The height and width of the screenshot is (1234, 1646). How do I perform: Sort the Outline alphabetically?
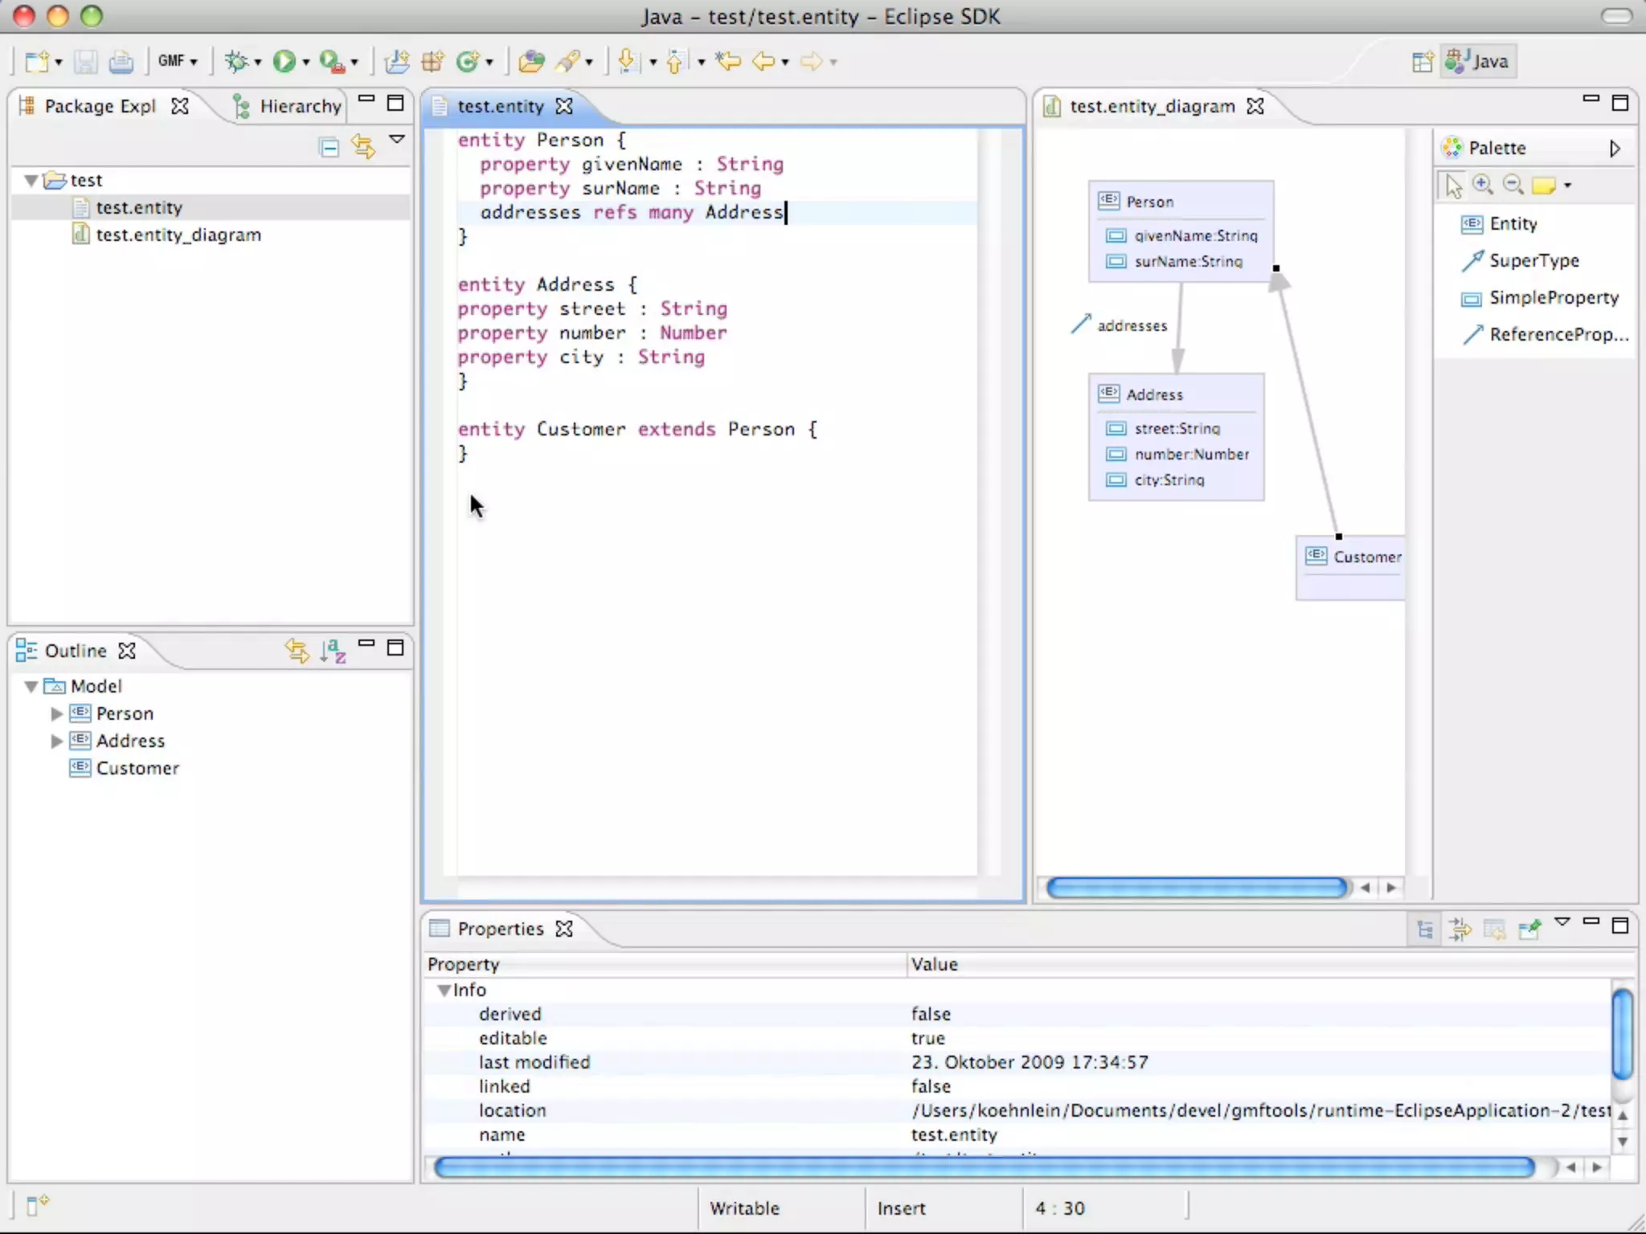333,650
